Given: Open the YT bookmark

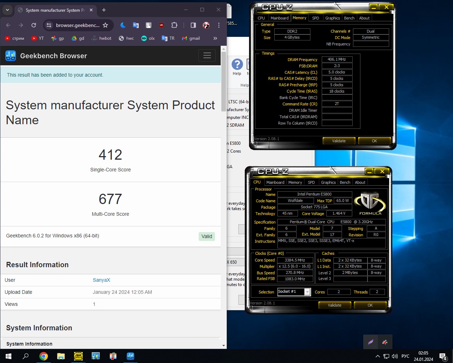Looking at the screenshot, I should point(37,38).
